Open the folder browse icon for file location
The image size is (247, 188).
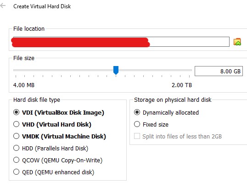(237, 42)
